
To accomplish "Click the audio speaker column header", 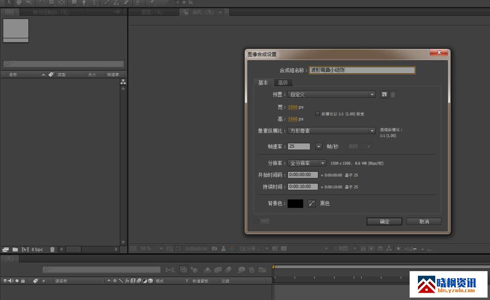I will coord(11,280).
